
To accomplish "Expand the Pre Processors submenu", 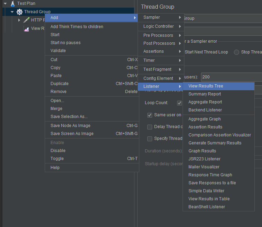I will [x=161, y=35].
